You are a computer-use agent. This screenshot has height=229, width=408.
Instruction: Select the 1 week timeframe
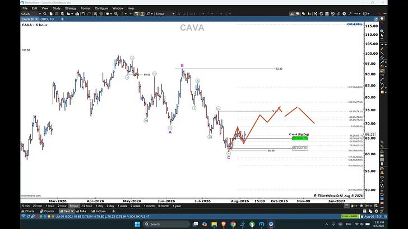pyautogui.click(x=122, y=206)
